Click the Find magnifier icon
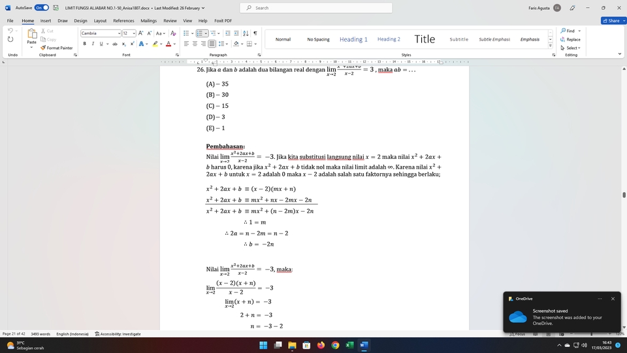This screenshot has width=627, height=353. [563, 31]
